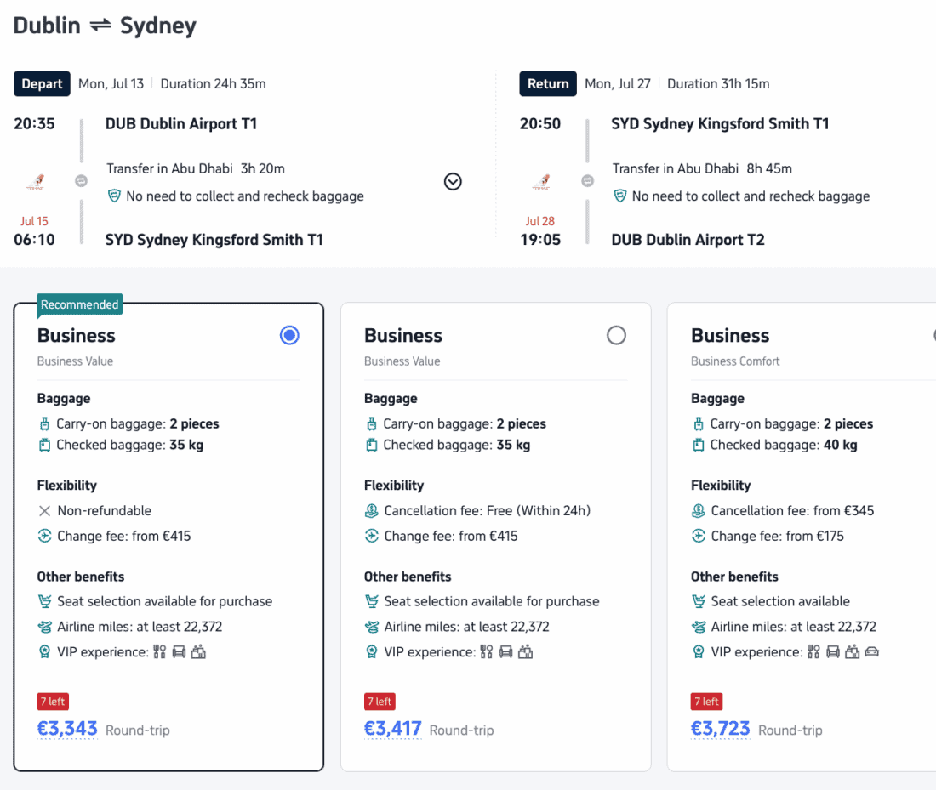Select the Recommended Business Value radio button
Viewport: 936px width, 790px height.
click(289, 335)
